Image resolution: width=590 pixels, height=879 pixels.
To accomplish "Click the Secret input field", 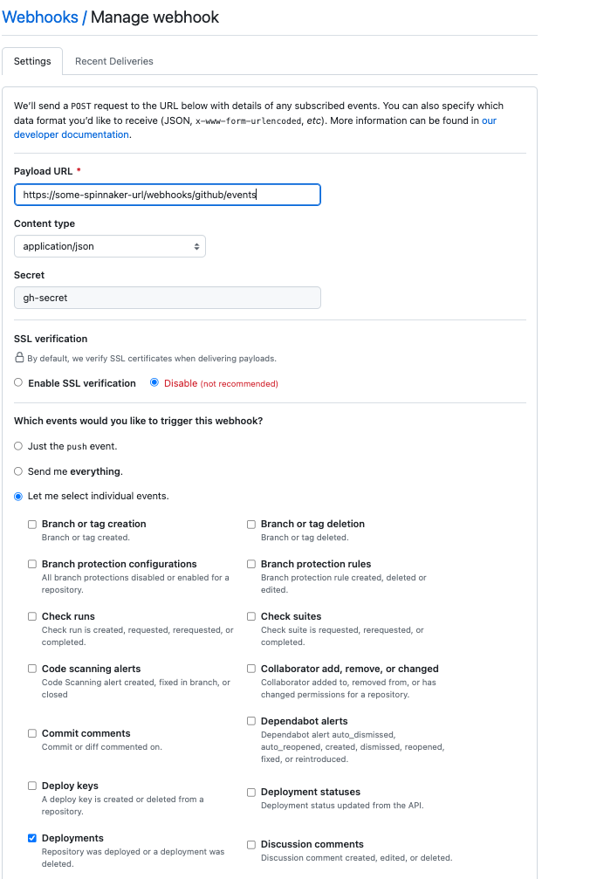I will coord(168,298).
